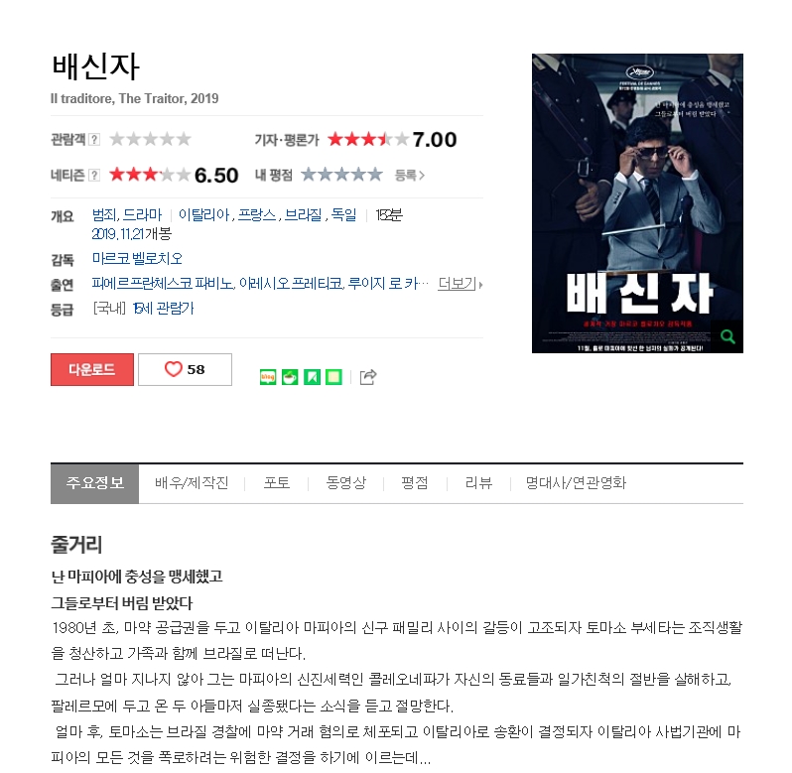
Task: Open the 범죄 genre link
Action: pyautogui.click(x=104, y=215)
